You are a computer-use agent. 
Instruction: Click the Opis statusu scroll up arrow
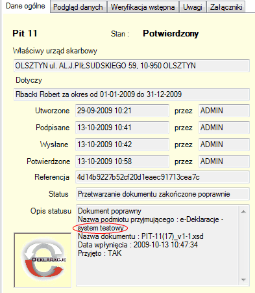(243, 212)
